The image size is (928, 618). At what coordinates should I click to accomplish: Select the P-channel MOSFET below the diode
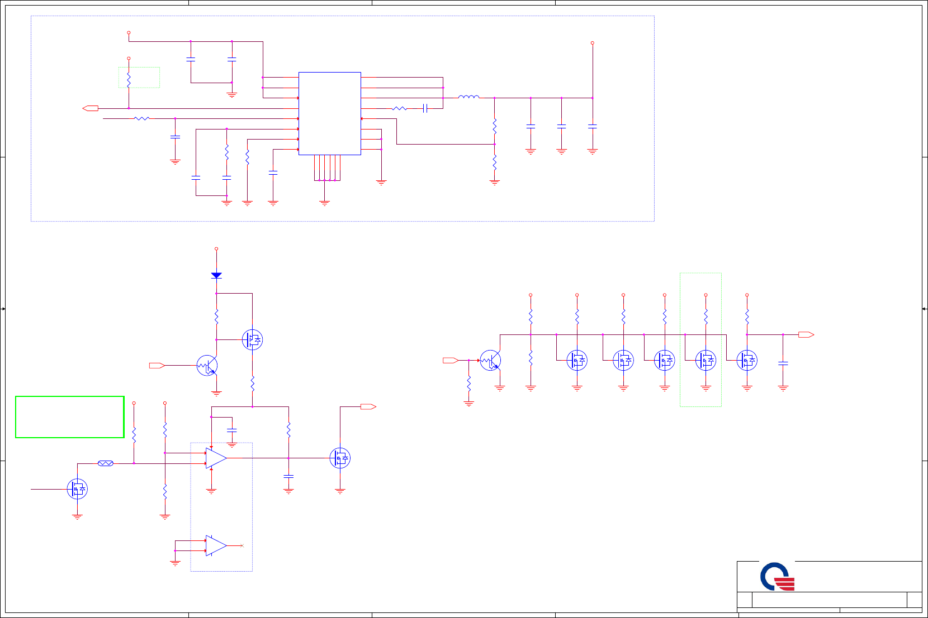[x=253, y=339]
